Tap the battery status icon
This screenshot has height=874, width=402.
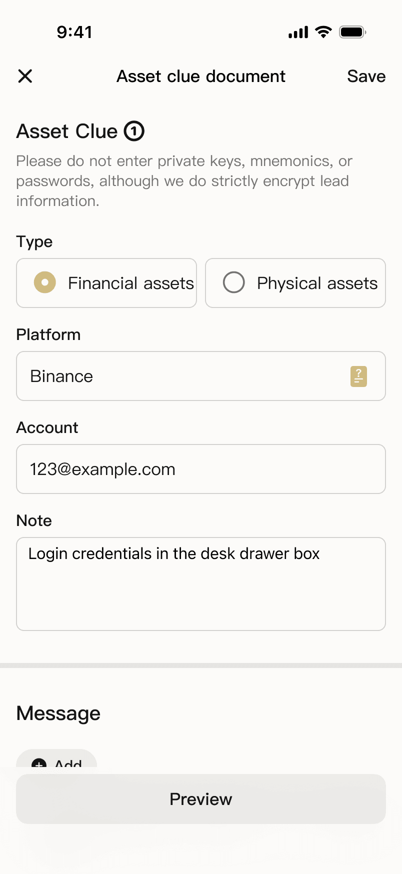[352, 32]
